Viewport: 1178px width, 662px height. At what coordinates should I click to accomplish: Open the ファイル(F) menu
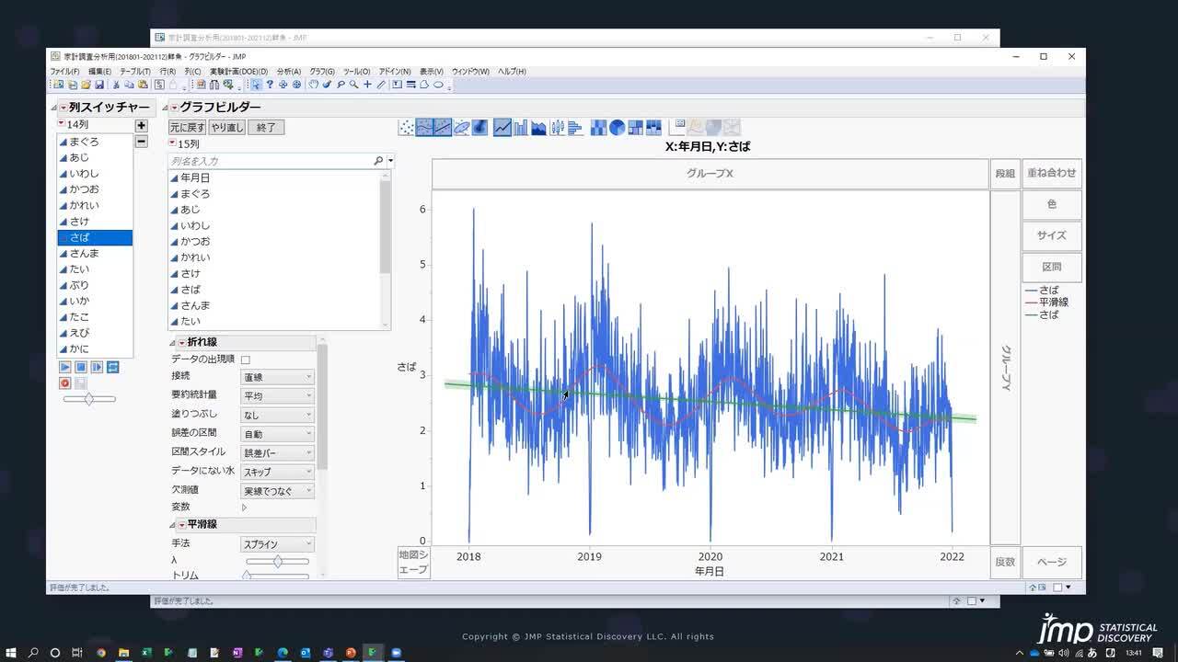pyautogui.click(x=64, y=71)
